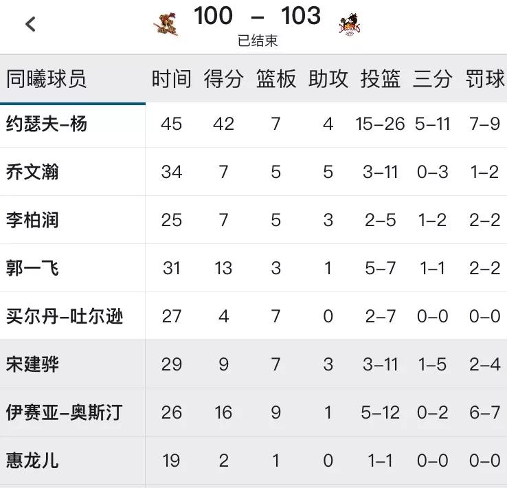Viewport: 507px width, 488px height.
Task: Open player 约瑟夫-杨 details
Action: coord(47,124)
